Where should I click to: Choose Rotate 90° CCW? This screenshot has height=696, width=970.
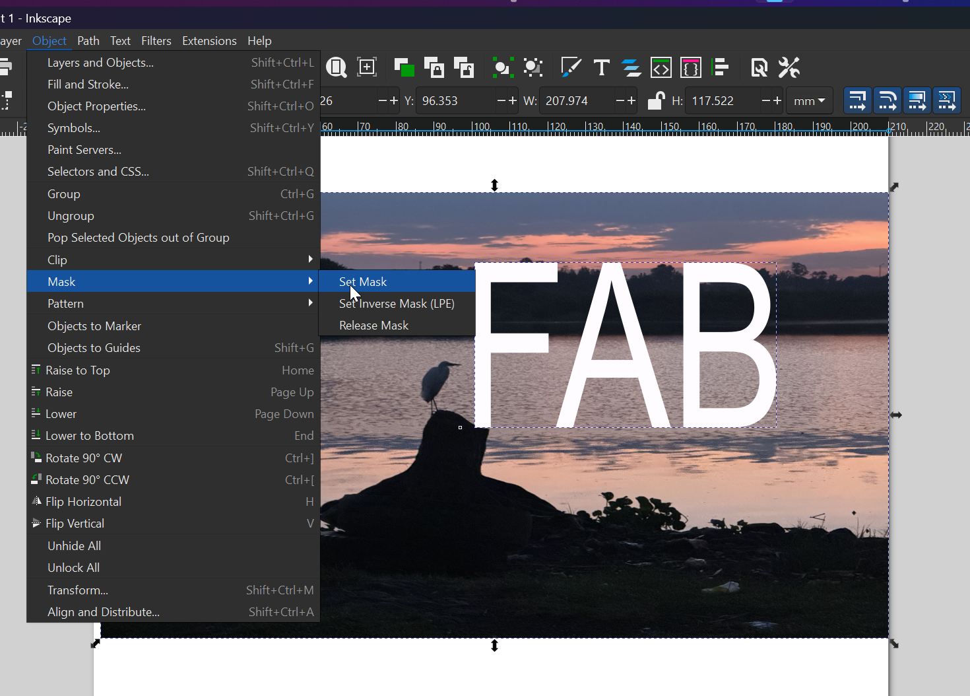[174, 480]
